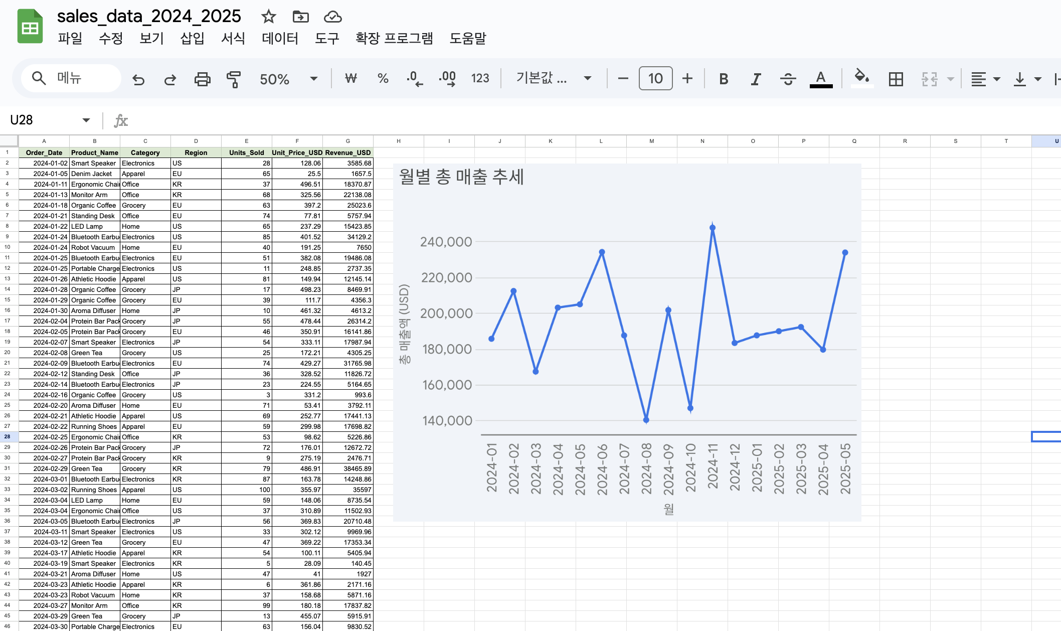Click the undo arrow
This screenshot has width=1061, height=631.
[x=138, y=79]
